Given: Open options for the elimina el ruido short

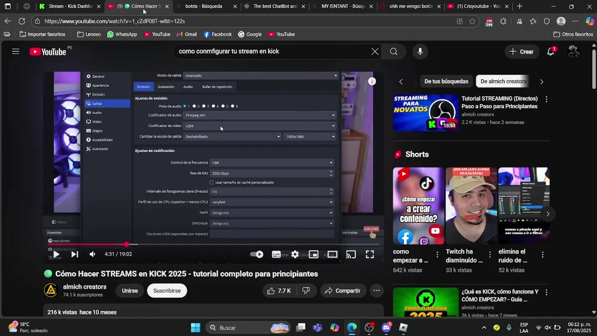Looking at the screenshot, I should point(542,254).
